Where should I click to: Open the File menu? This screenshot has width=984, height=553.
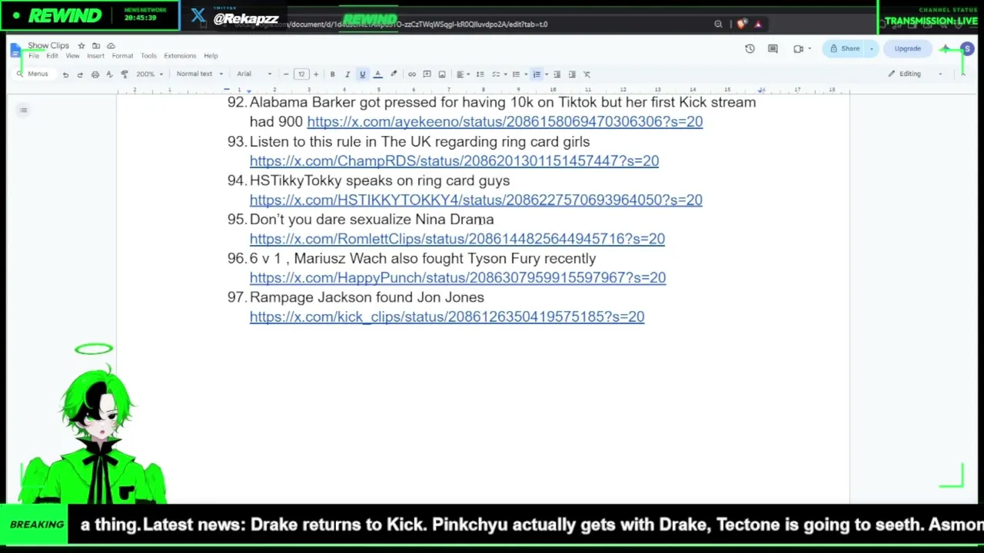point(34,56)
